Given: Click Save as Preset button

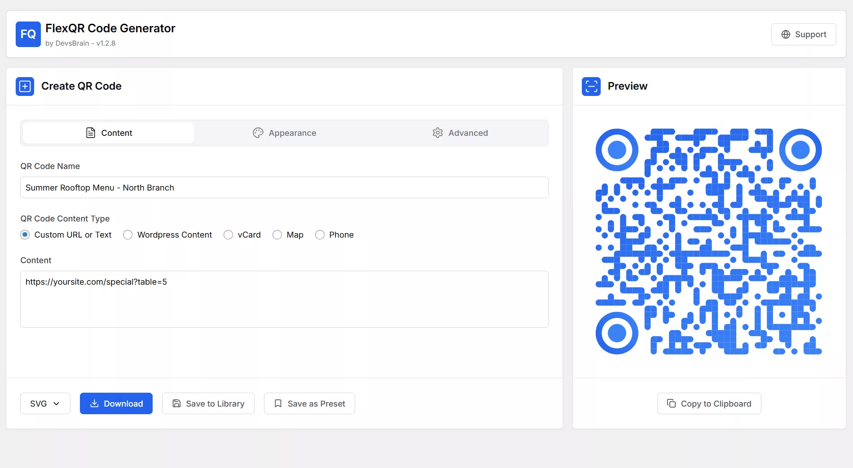Looking at the screenshot, I should [309, 403].
